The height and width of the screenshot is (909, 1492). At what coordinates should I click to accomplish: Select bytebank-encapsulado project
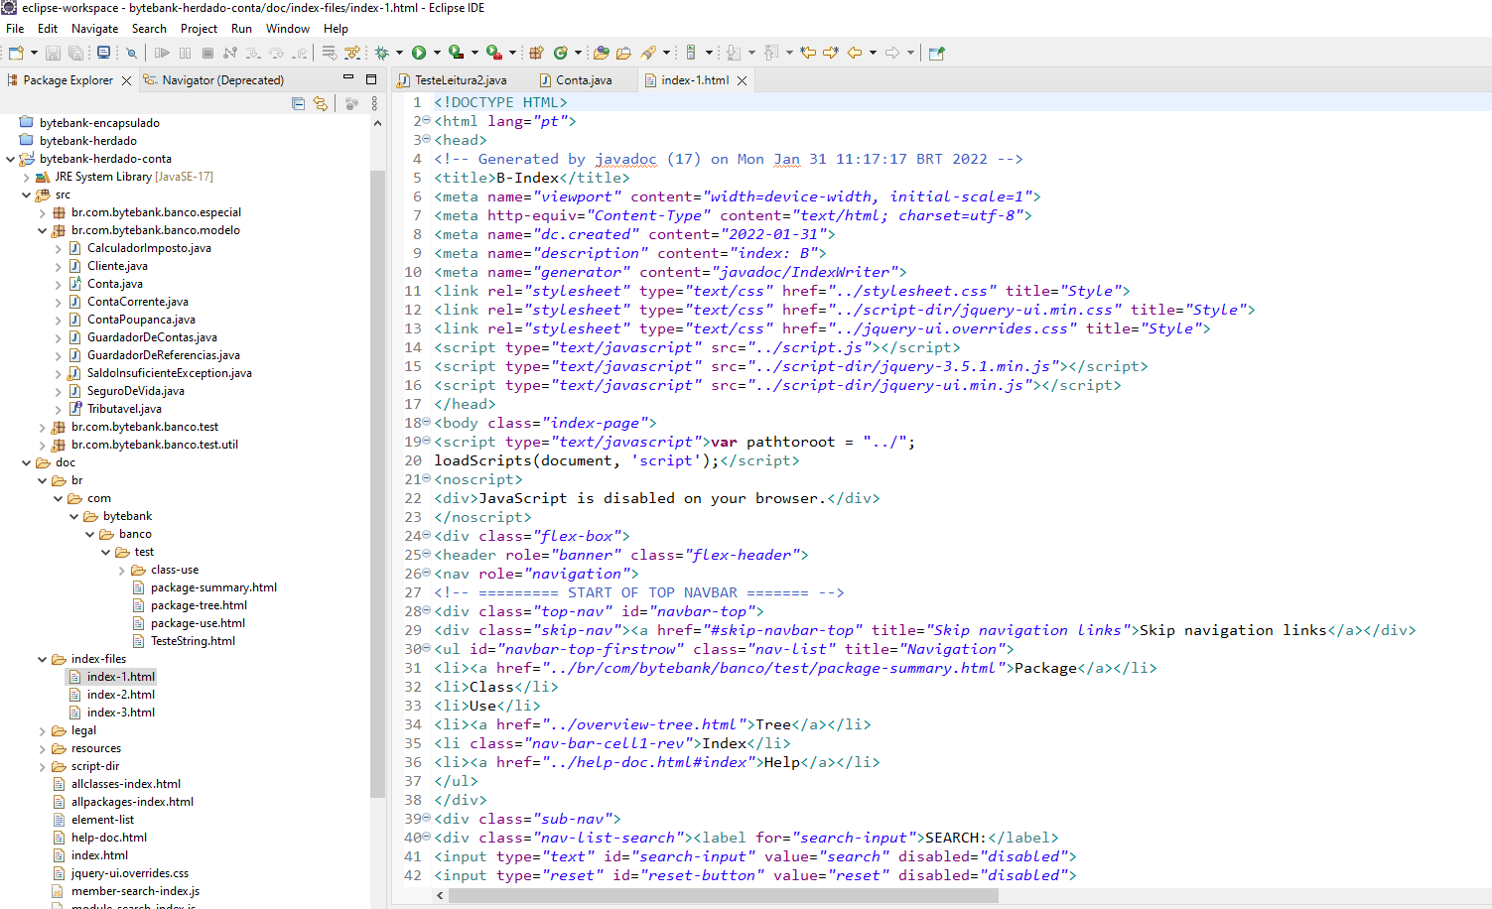click(99, 123)
